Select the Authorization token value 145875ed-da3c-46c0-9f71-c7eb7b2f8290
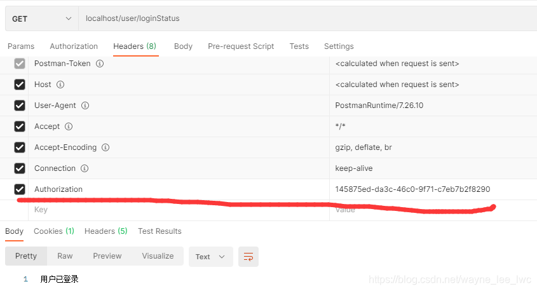The width and height of the screenshot is (537, 291). click(x=412, y=189)
